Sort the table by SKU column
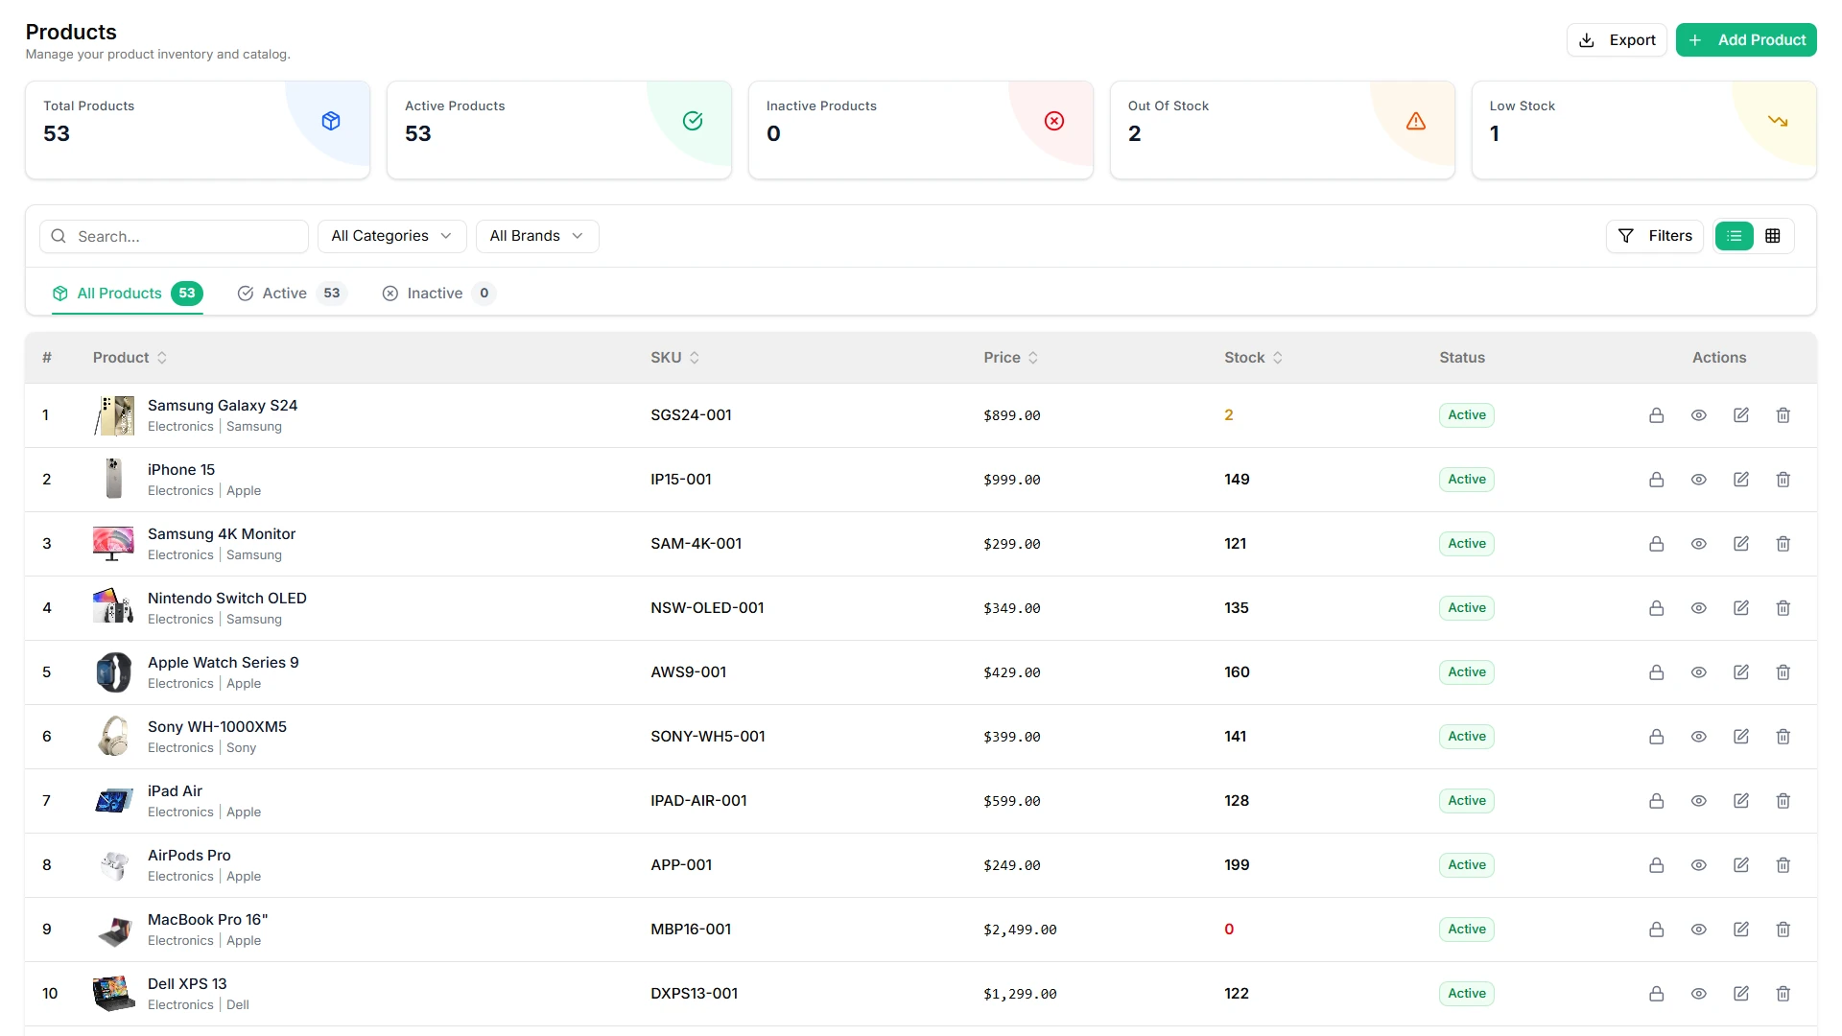Image resolution: width=1842 pixels, height=1036 pixels. (x=674, y=358)
